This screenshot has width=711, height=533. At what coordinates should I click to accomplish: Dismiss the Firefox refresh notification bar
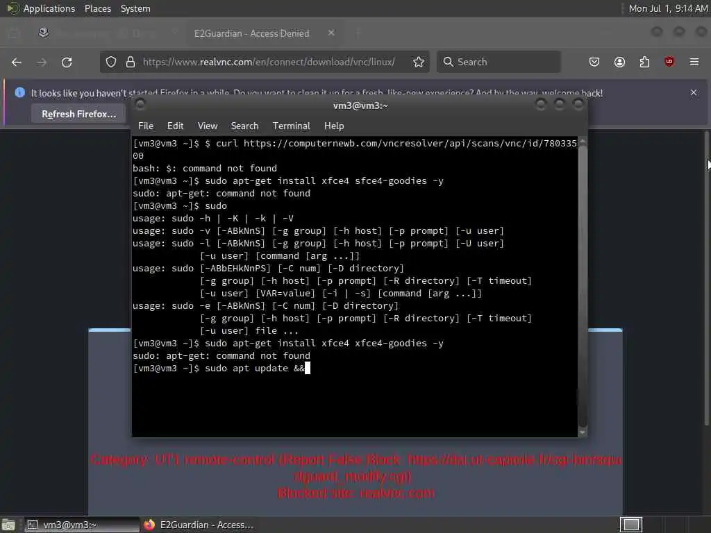click(694, 92)
